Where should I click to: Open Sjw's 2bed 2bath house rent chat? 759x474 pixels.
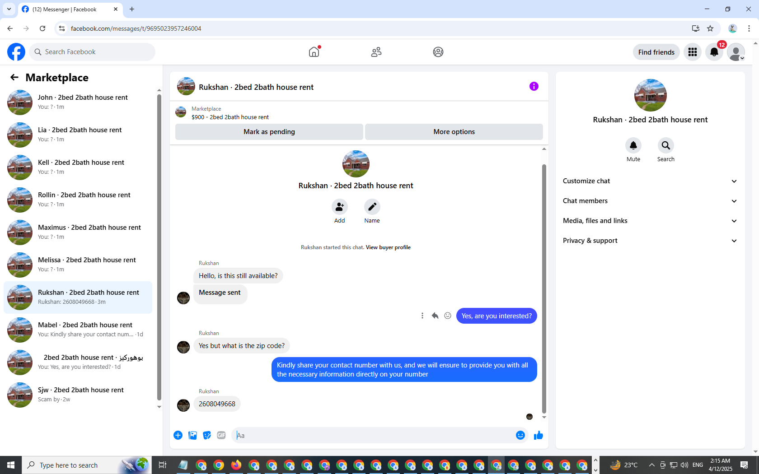(x=78, y=395)
